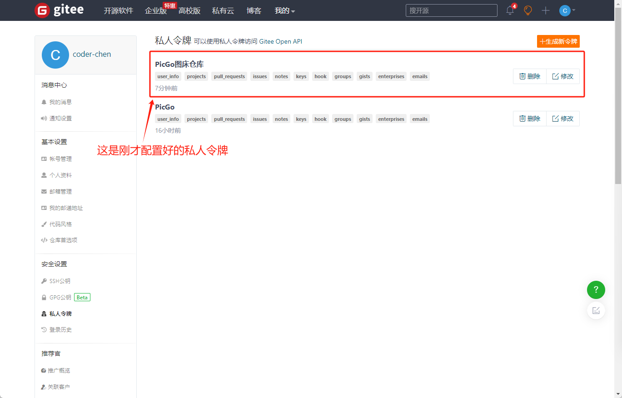Open 通知设置 in sidebar
622x398 pixels.
pyautogui.click(x=57, y=119)
